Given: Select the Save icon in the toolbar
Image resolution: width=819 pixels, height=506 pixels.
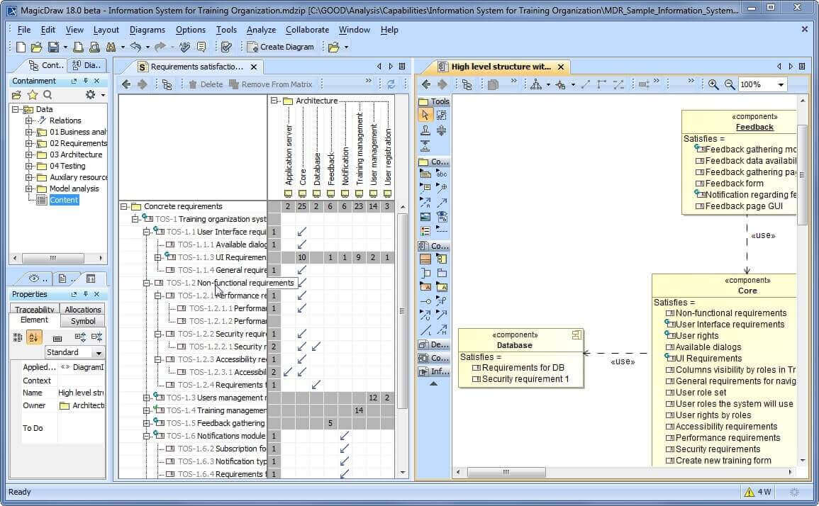Looking at the screenshot, I should pos(52,46).
